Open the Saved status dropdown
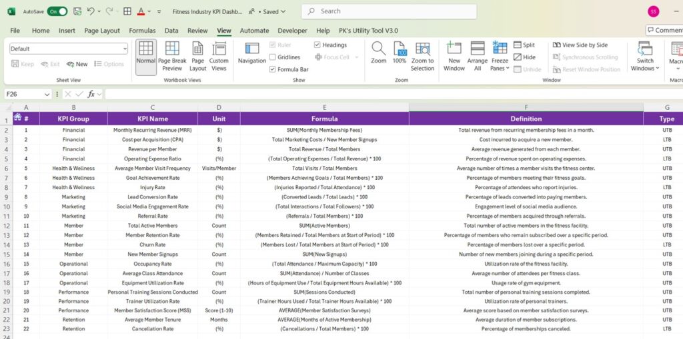Viewport: 683px width, 339px height. pos(274,12)
